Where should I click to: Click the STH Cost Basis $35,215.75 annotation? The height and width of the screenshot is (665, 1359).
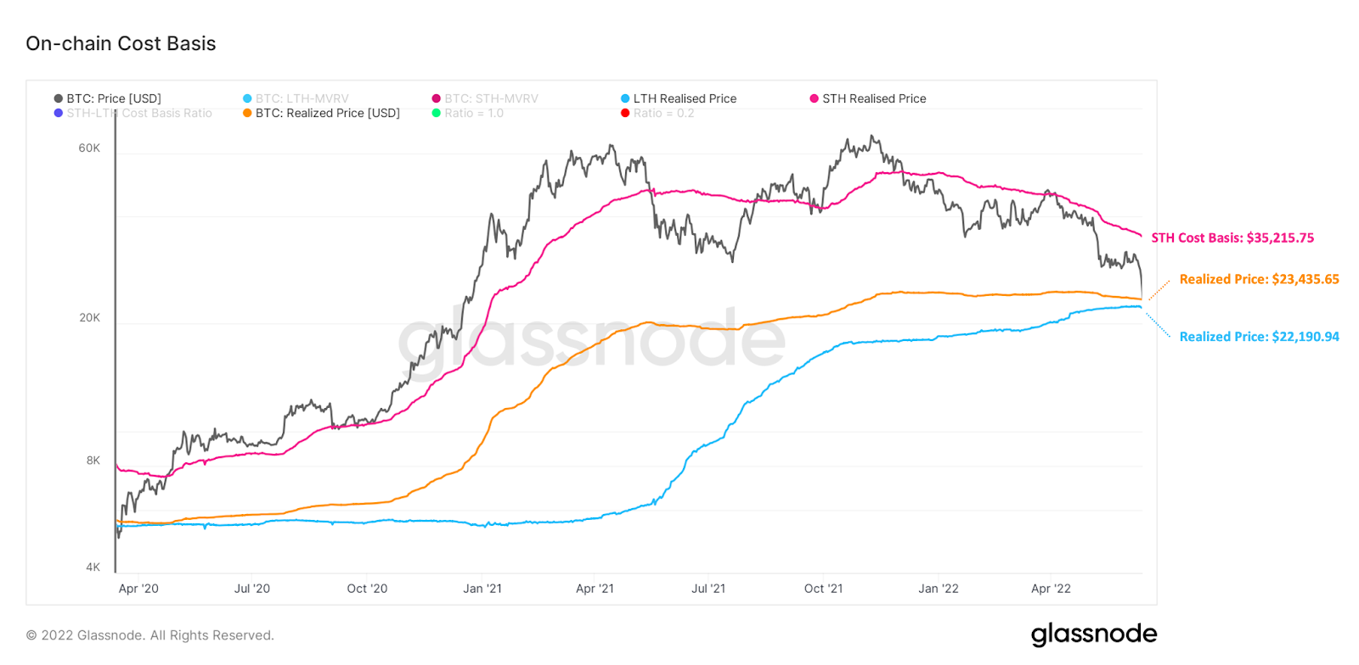coord(1232,237)
